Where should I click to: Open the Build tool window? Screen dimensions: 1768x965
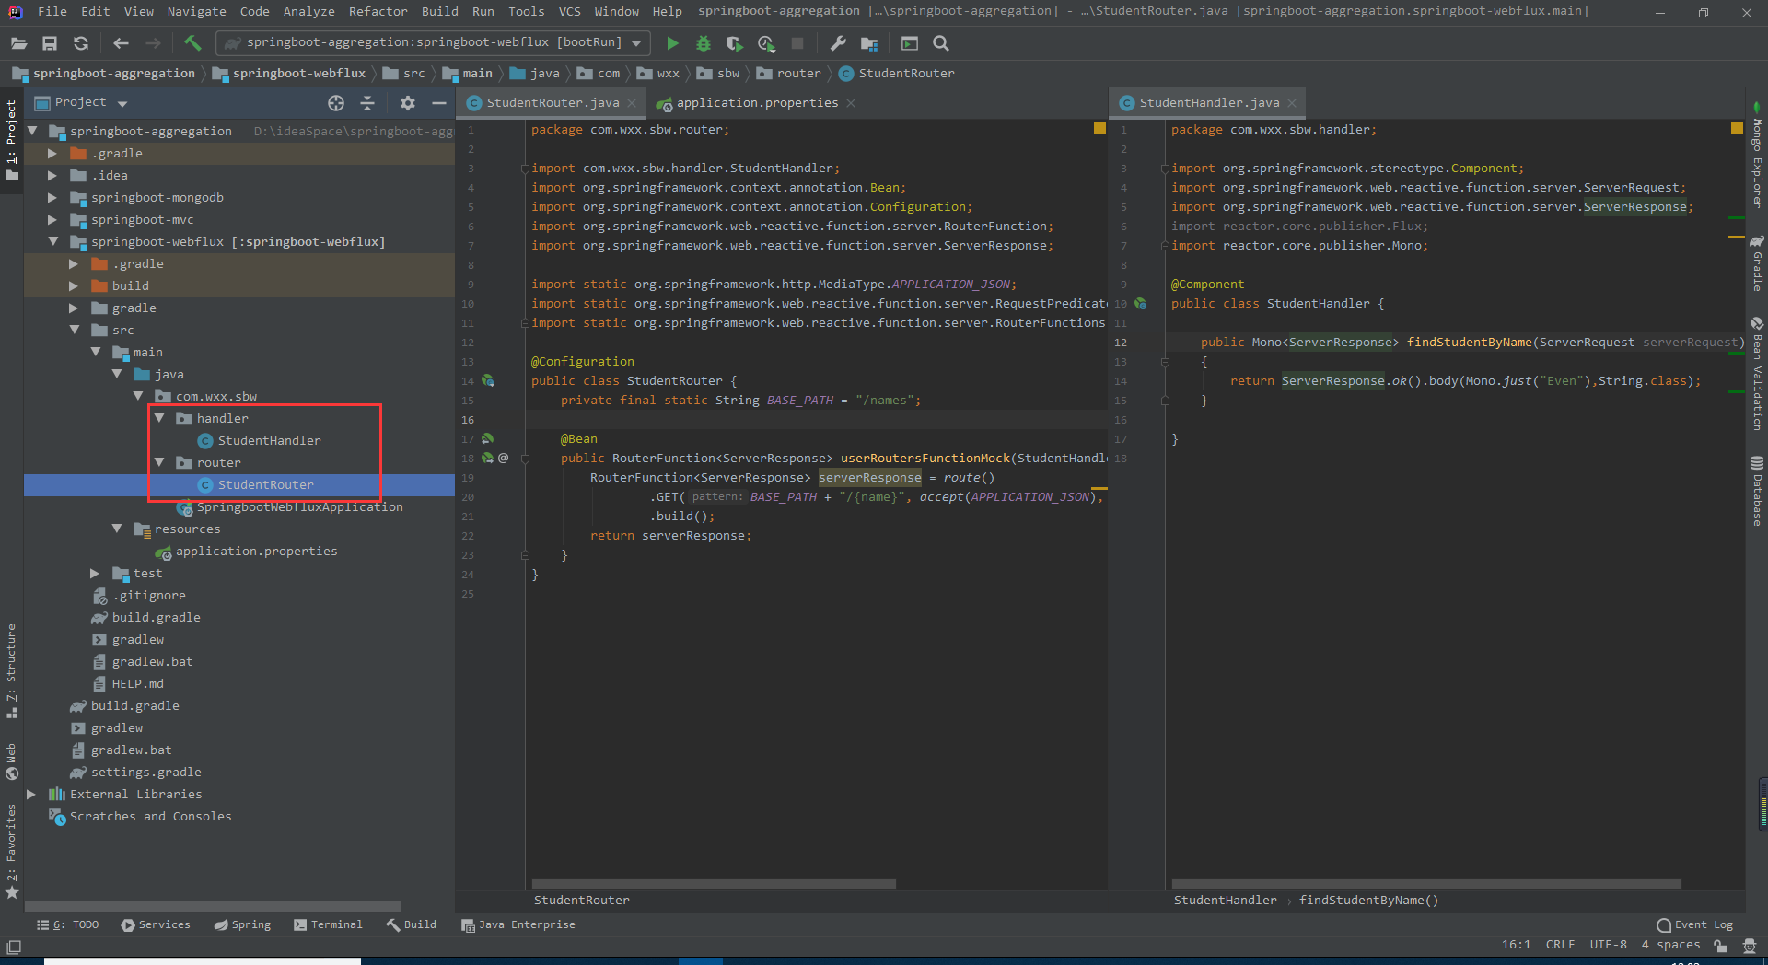point(412,924)
